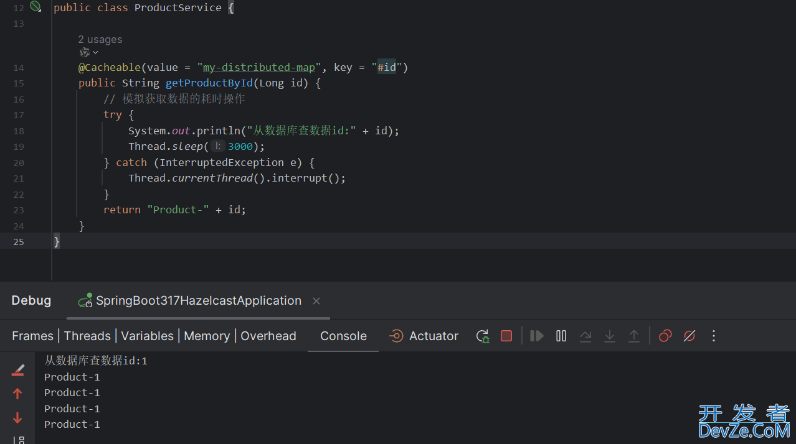
Task: Open the debug toolbar more options menu
Action: [x=714, y=336]
